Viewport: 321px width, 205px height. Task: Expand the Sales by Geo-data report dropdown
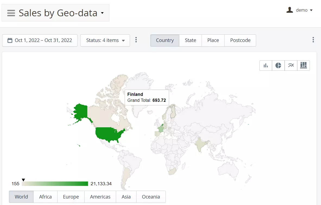102,13
